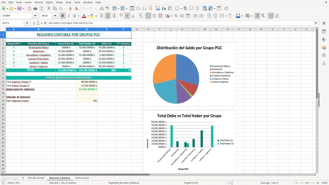The height and width of the screenshot is (185, 329).
Task: Open the Special Character dropdown arrow
Action: [181, 8]
